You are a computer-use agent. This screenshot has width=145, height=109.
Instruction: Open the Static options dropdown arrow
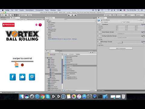144,20
